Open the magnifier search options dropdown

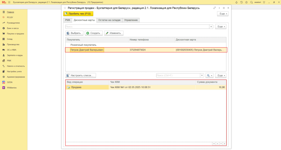pyautogui.click(x=209, y=76)
